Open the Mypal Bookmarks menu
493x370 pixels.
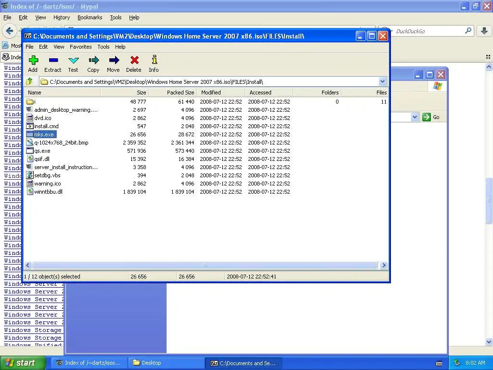90,17
